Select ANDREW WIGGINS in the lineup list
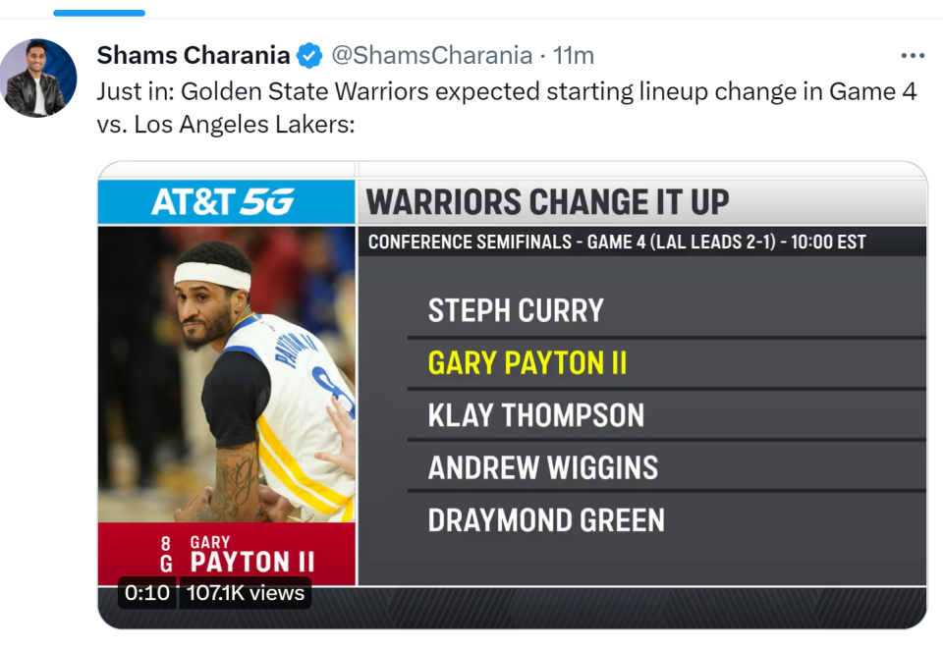Image resolution: width=943 pixels, height=650 pixels. pos(543,467)
